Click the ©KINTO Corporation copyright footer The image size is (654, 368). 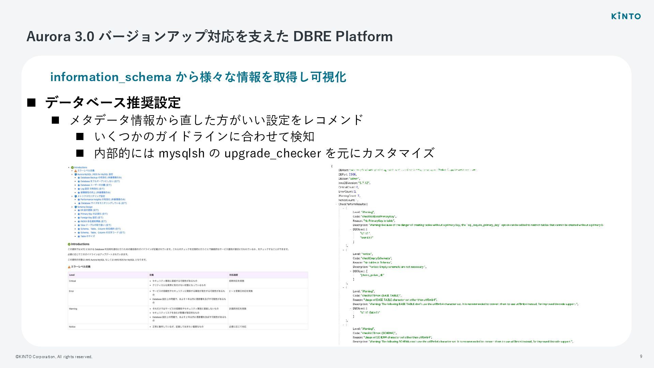point(54,357)
